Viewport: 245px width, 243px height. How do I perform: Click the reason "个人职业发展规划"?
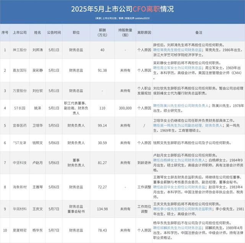point(144,91)
